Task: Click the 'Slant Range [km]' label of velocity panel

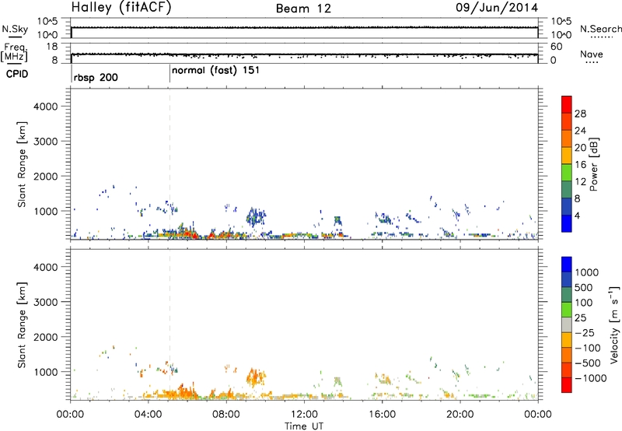Action: pyautogui.click(x=22, y=325)
